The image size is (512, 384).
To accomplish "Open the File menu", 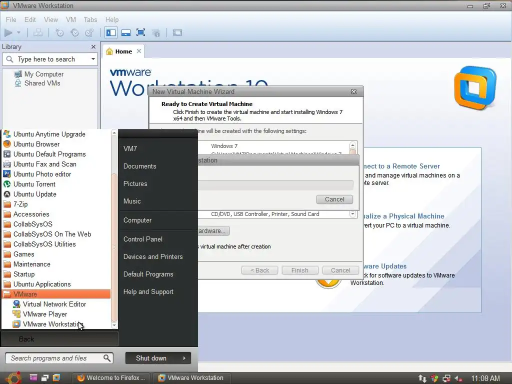I will pos(11,19).
